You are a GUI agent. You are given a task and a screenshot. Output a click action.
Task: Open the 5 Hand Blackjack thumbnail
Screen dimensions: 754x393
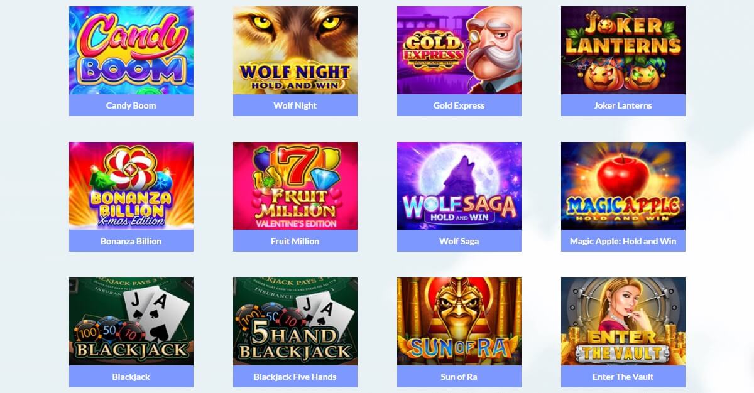295,321
